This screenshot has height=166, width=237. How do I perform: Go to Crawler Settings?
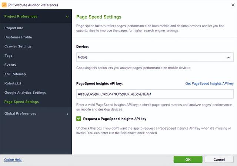pos(18,46)
